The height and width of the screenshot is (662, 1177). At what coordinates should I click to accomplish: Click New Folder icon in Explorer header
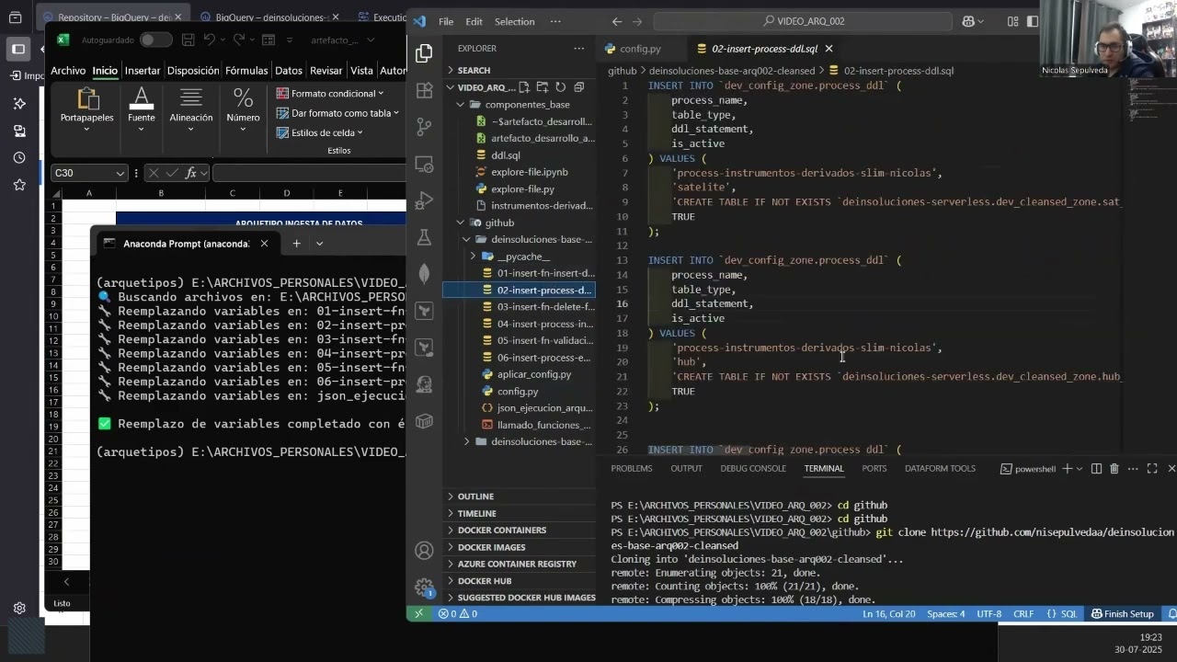tap(543, 87)
